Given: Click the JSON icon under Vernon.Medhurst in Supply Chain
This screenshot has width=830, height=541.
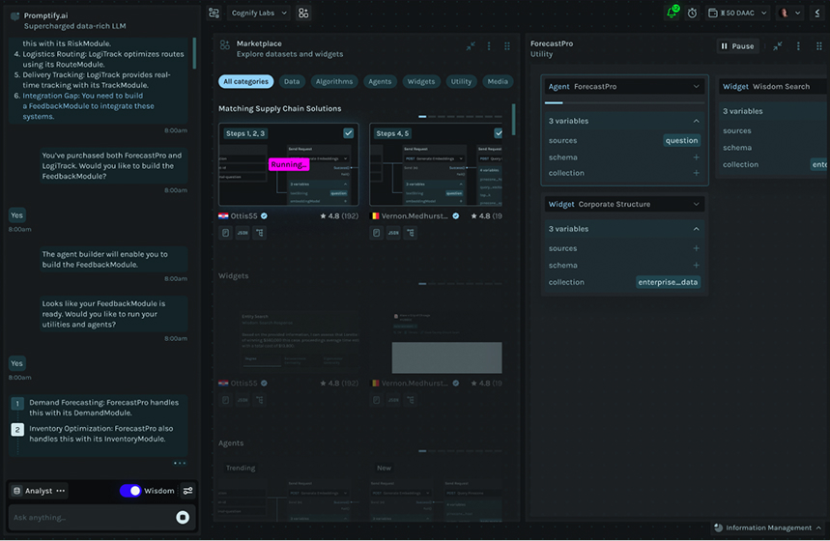Looking at the screenshot, I should tap(393, 233).
